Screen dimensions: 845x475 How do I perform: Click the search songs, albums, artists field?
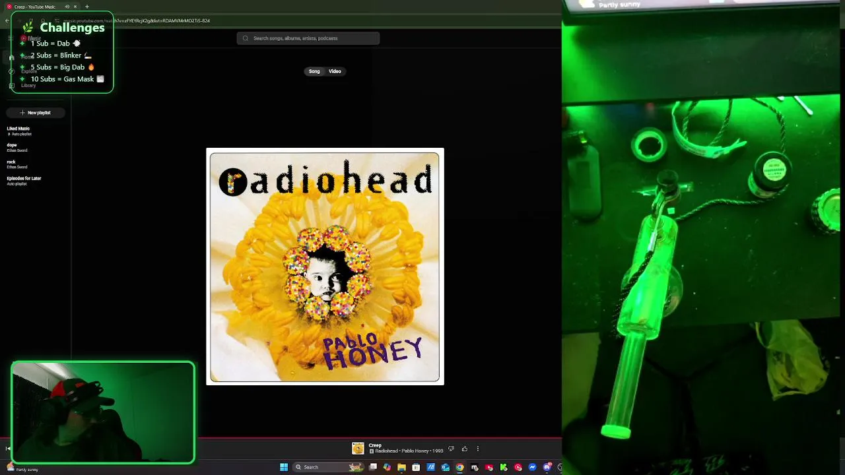tap(308, 38)
